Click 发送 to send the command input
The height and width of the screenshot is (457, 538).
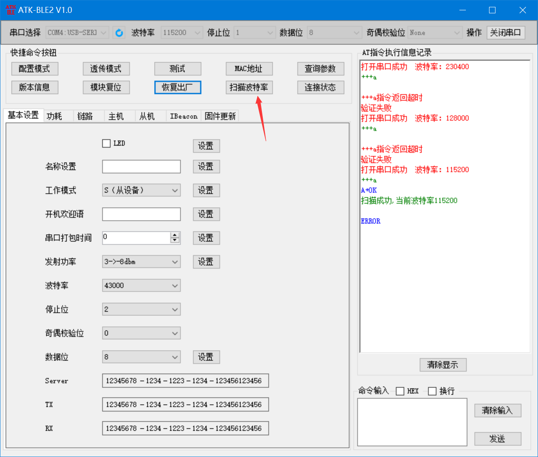tap(497, 439)
